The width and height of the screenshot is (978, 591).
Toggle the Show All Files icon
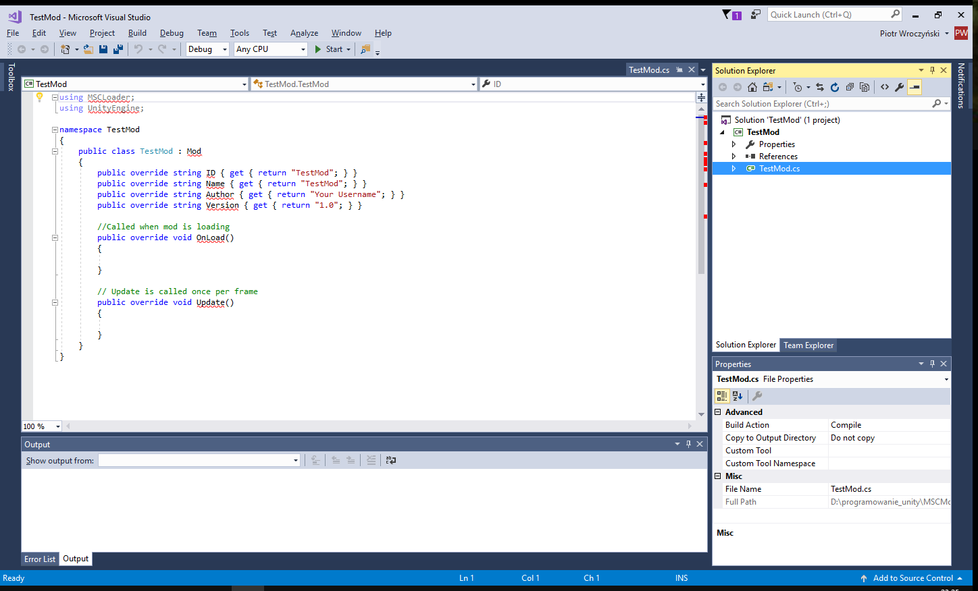[x=865, y=87]
